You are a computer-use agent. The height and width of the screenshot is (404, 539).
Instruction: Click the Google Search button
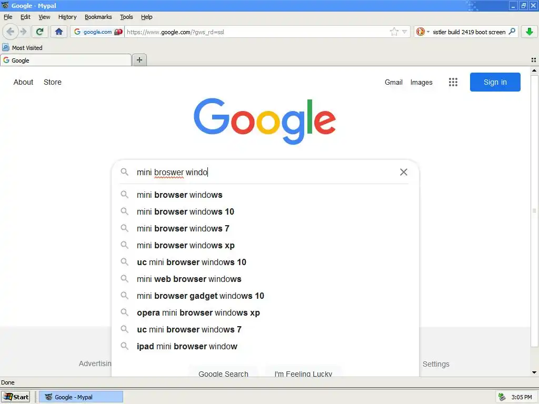coord(223,373)
